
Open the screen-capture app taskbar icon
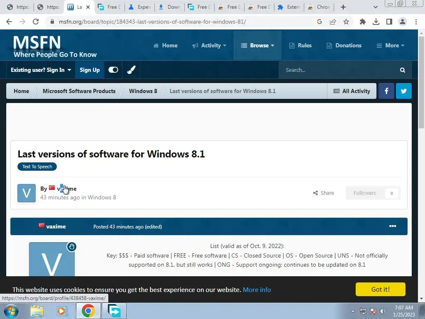[114, 311]
